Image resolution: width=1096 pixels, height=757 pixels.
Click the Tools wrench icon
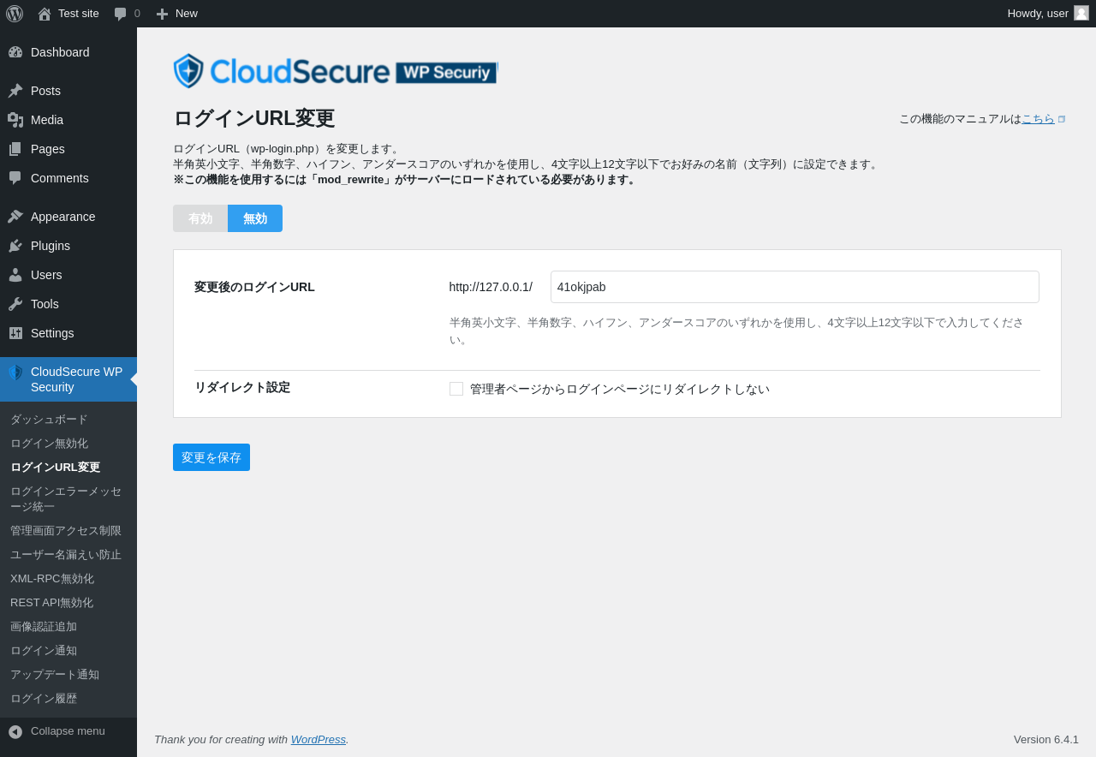15,304
